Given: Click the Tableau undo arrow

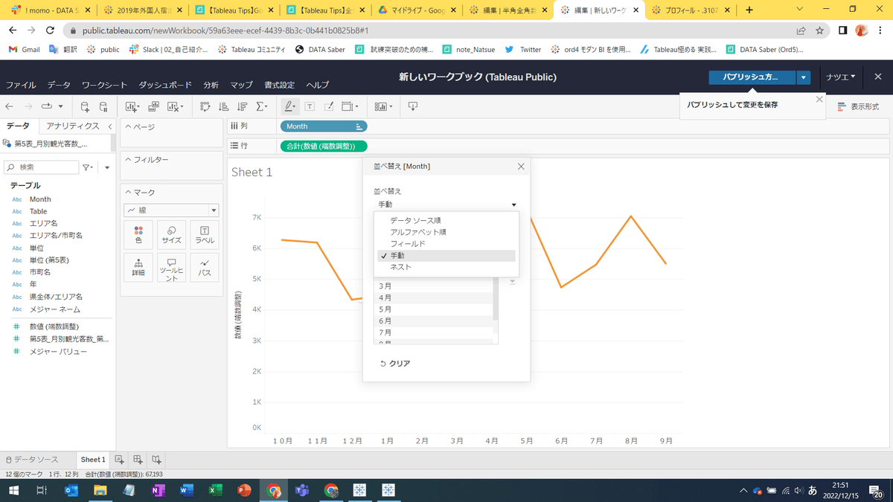Looking at the screenshot, I should pyautogui.click(x=10, y=106).
